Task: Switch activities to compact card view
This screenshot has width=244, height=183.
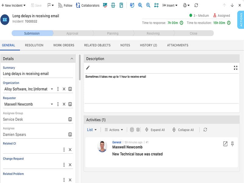Action: click(132, 130)
